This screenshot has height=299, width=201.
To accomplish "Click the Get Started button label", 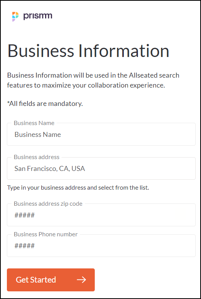I will [x=36, y=280].
